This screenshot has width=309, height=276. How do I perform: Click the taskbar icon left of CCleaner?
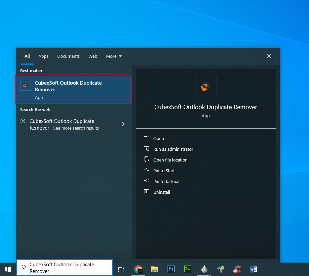tap(221, 269)
